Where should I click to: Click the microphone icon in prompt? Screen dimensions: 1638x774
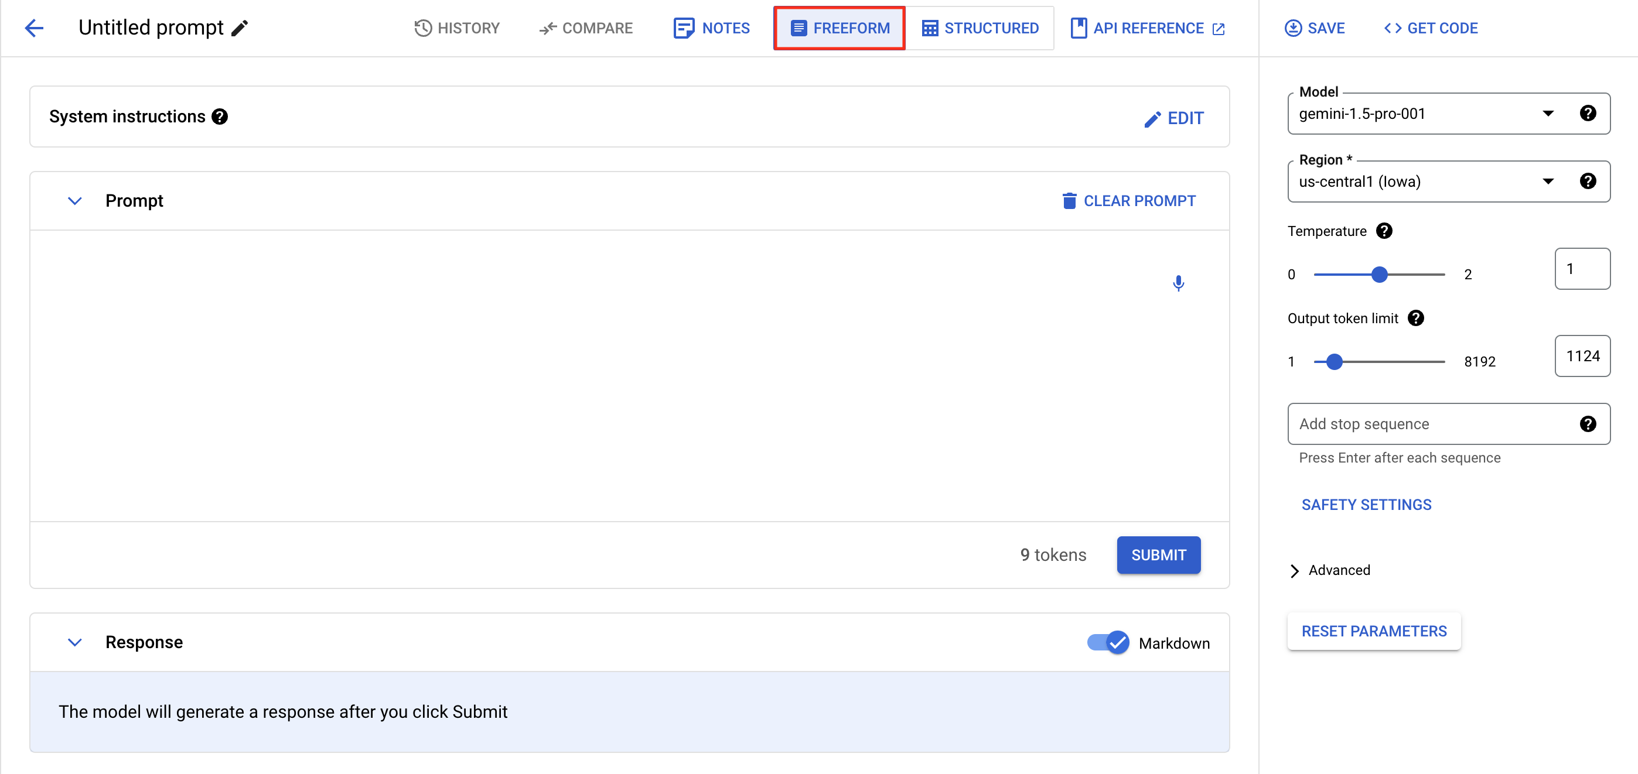1178,283
